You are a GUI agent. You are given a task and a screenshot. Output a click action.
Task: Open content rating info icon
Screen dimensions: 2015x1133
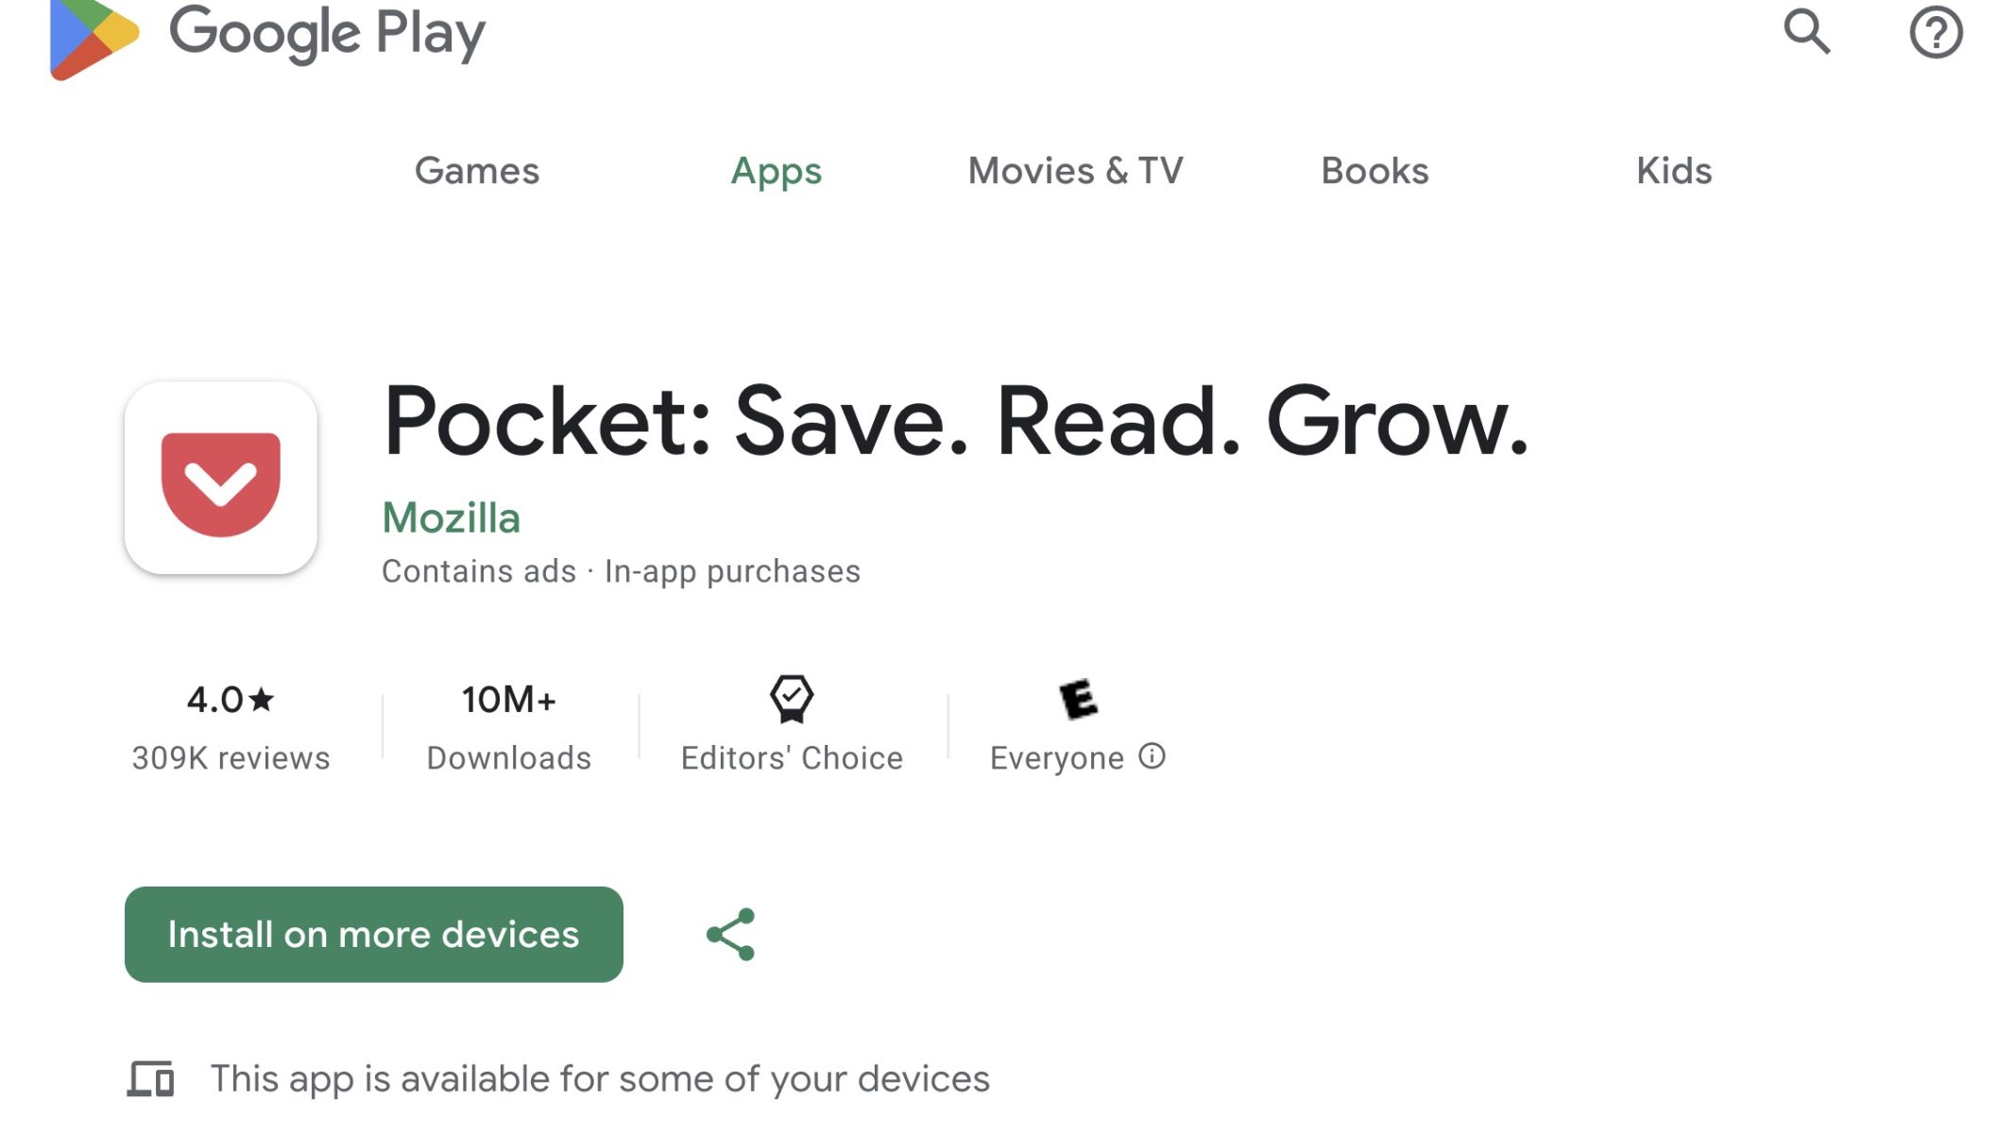[1152, 756]
